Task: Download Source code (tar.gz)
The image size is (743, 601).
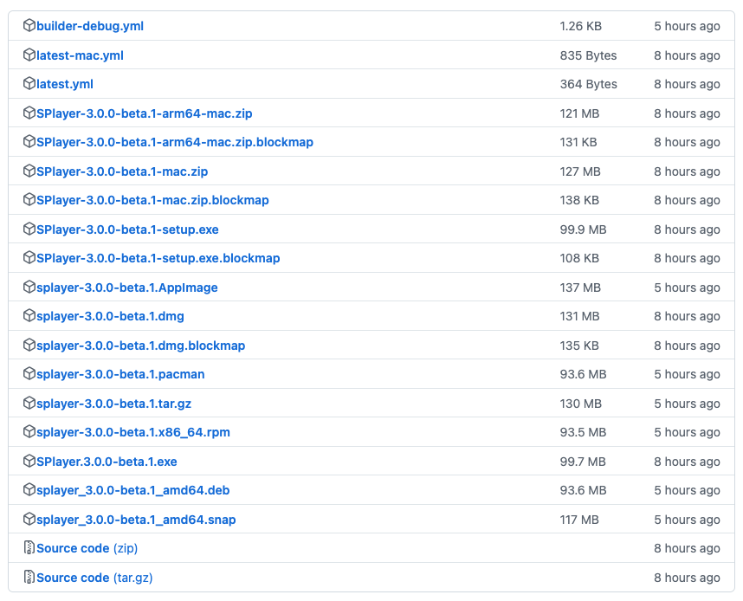Action: tap(94, 578)
